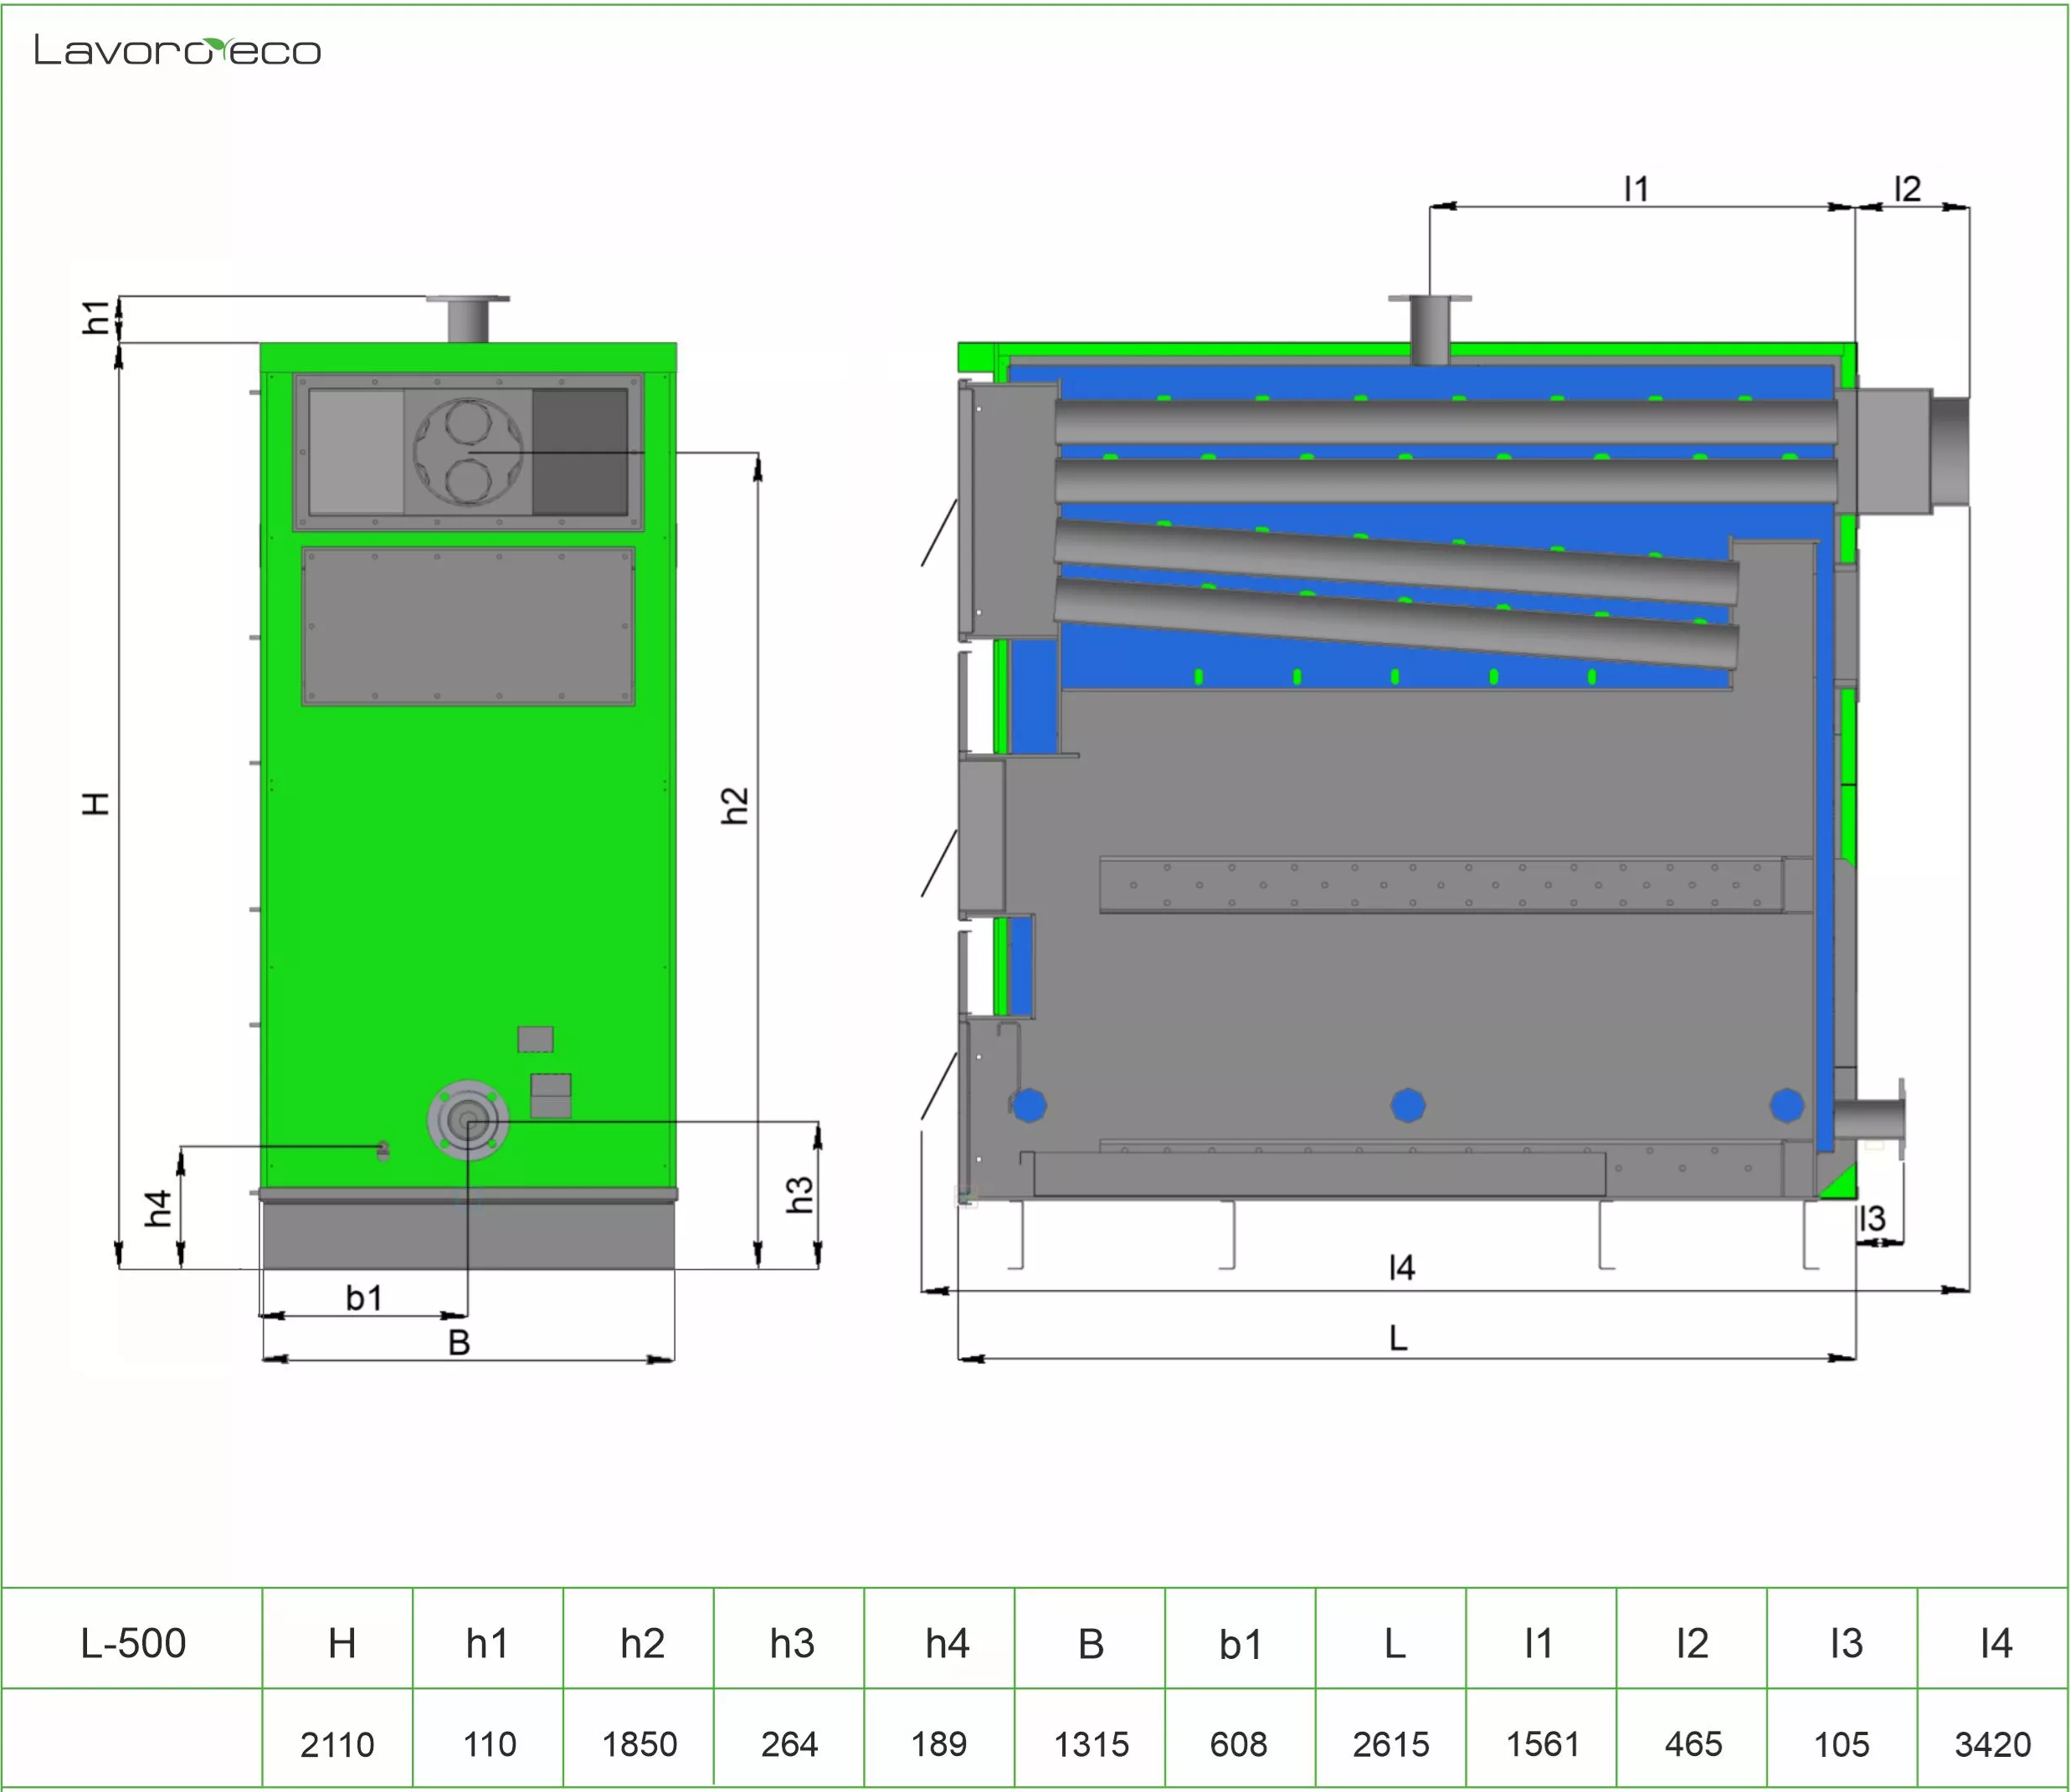Click the gray middle door panel on front view
Image resolution: width=2070 pixels, height=1792 pixels.
(x=468, y=627)
